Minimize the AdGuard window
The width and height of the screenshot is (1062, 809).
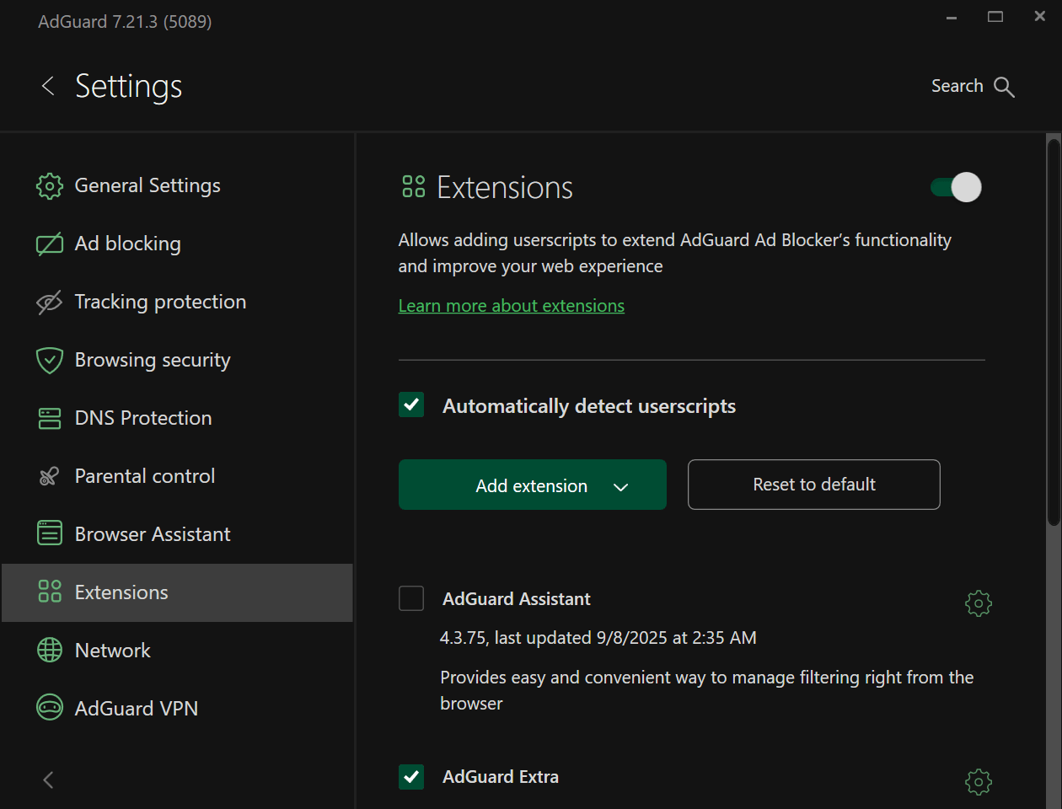952,18
